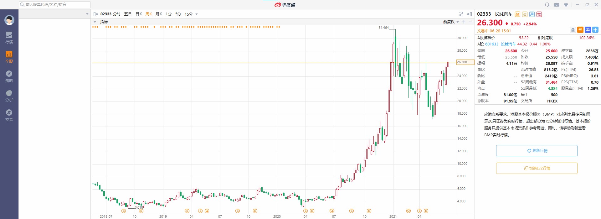601x219 pixels.
Task: Hide the right quote panel with the arrow icon
Action: coord(470,14)
